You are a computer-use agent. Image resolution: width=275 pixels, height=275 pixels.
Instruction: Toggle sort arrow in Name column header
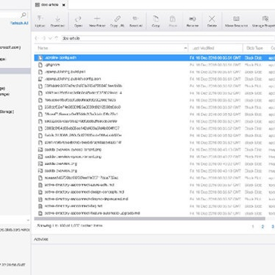185,48
